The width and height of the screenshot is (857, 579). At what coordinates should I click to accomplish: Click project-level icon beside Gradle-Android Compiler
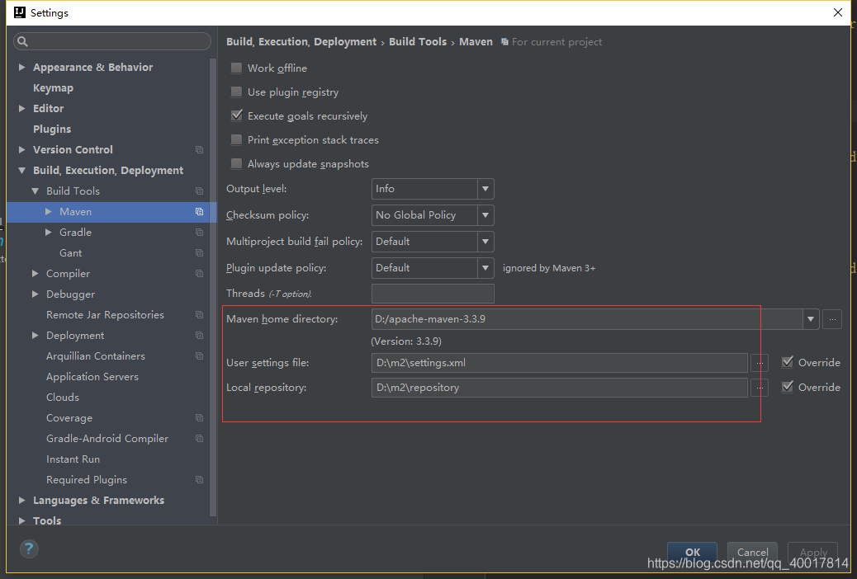pos(200,439)
